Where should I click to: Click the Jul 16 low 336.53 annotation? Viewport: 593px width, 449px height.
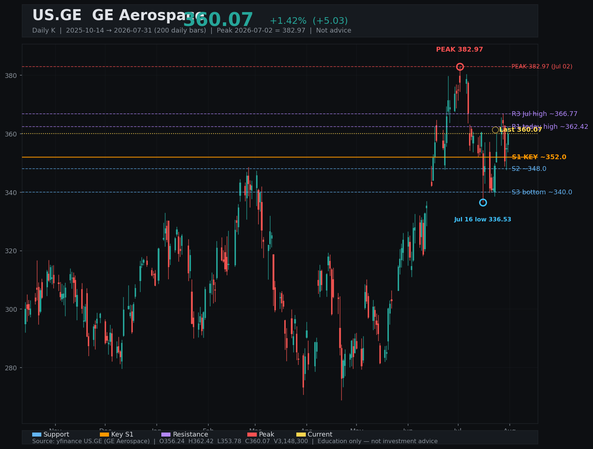pyautogui.click(x=483, y=220)
